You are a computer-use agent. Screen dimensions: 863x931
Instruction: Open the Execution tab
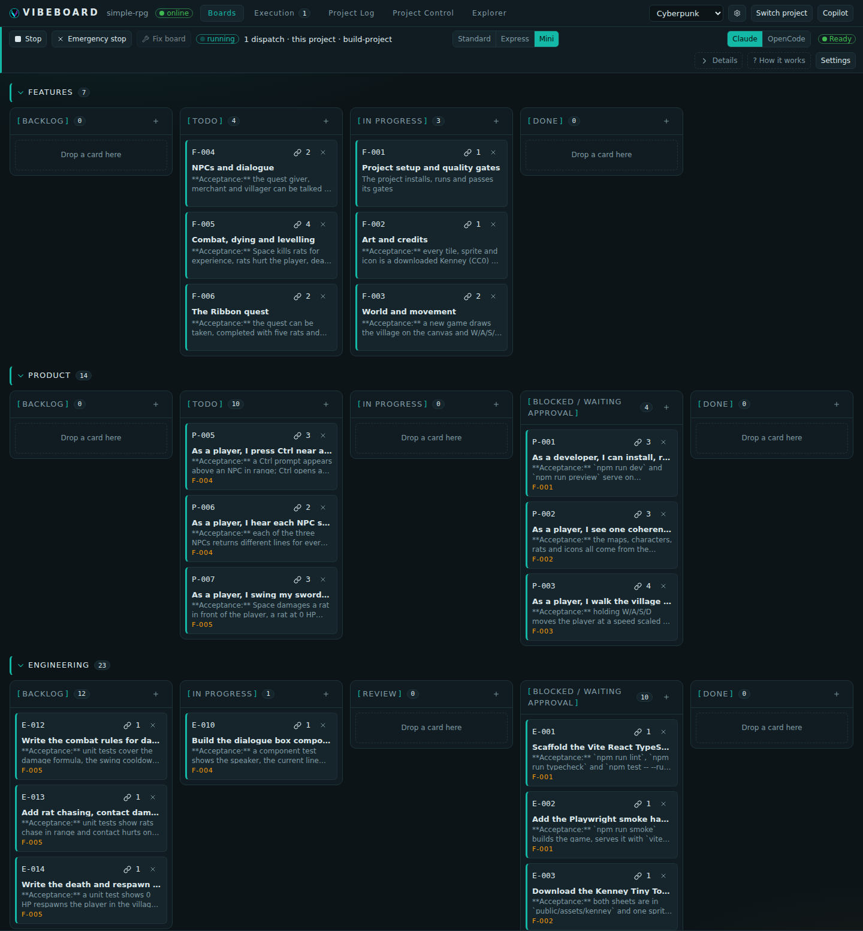coord(281,13)
